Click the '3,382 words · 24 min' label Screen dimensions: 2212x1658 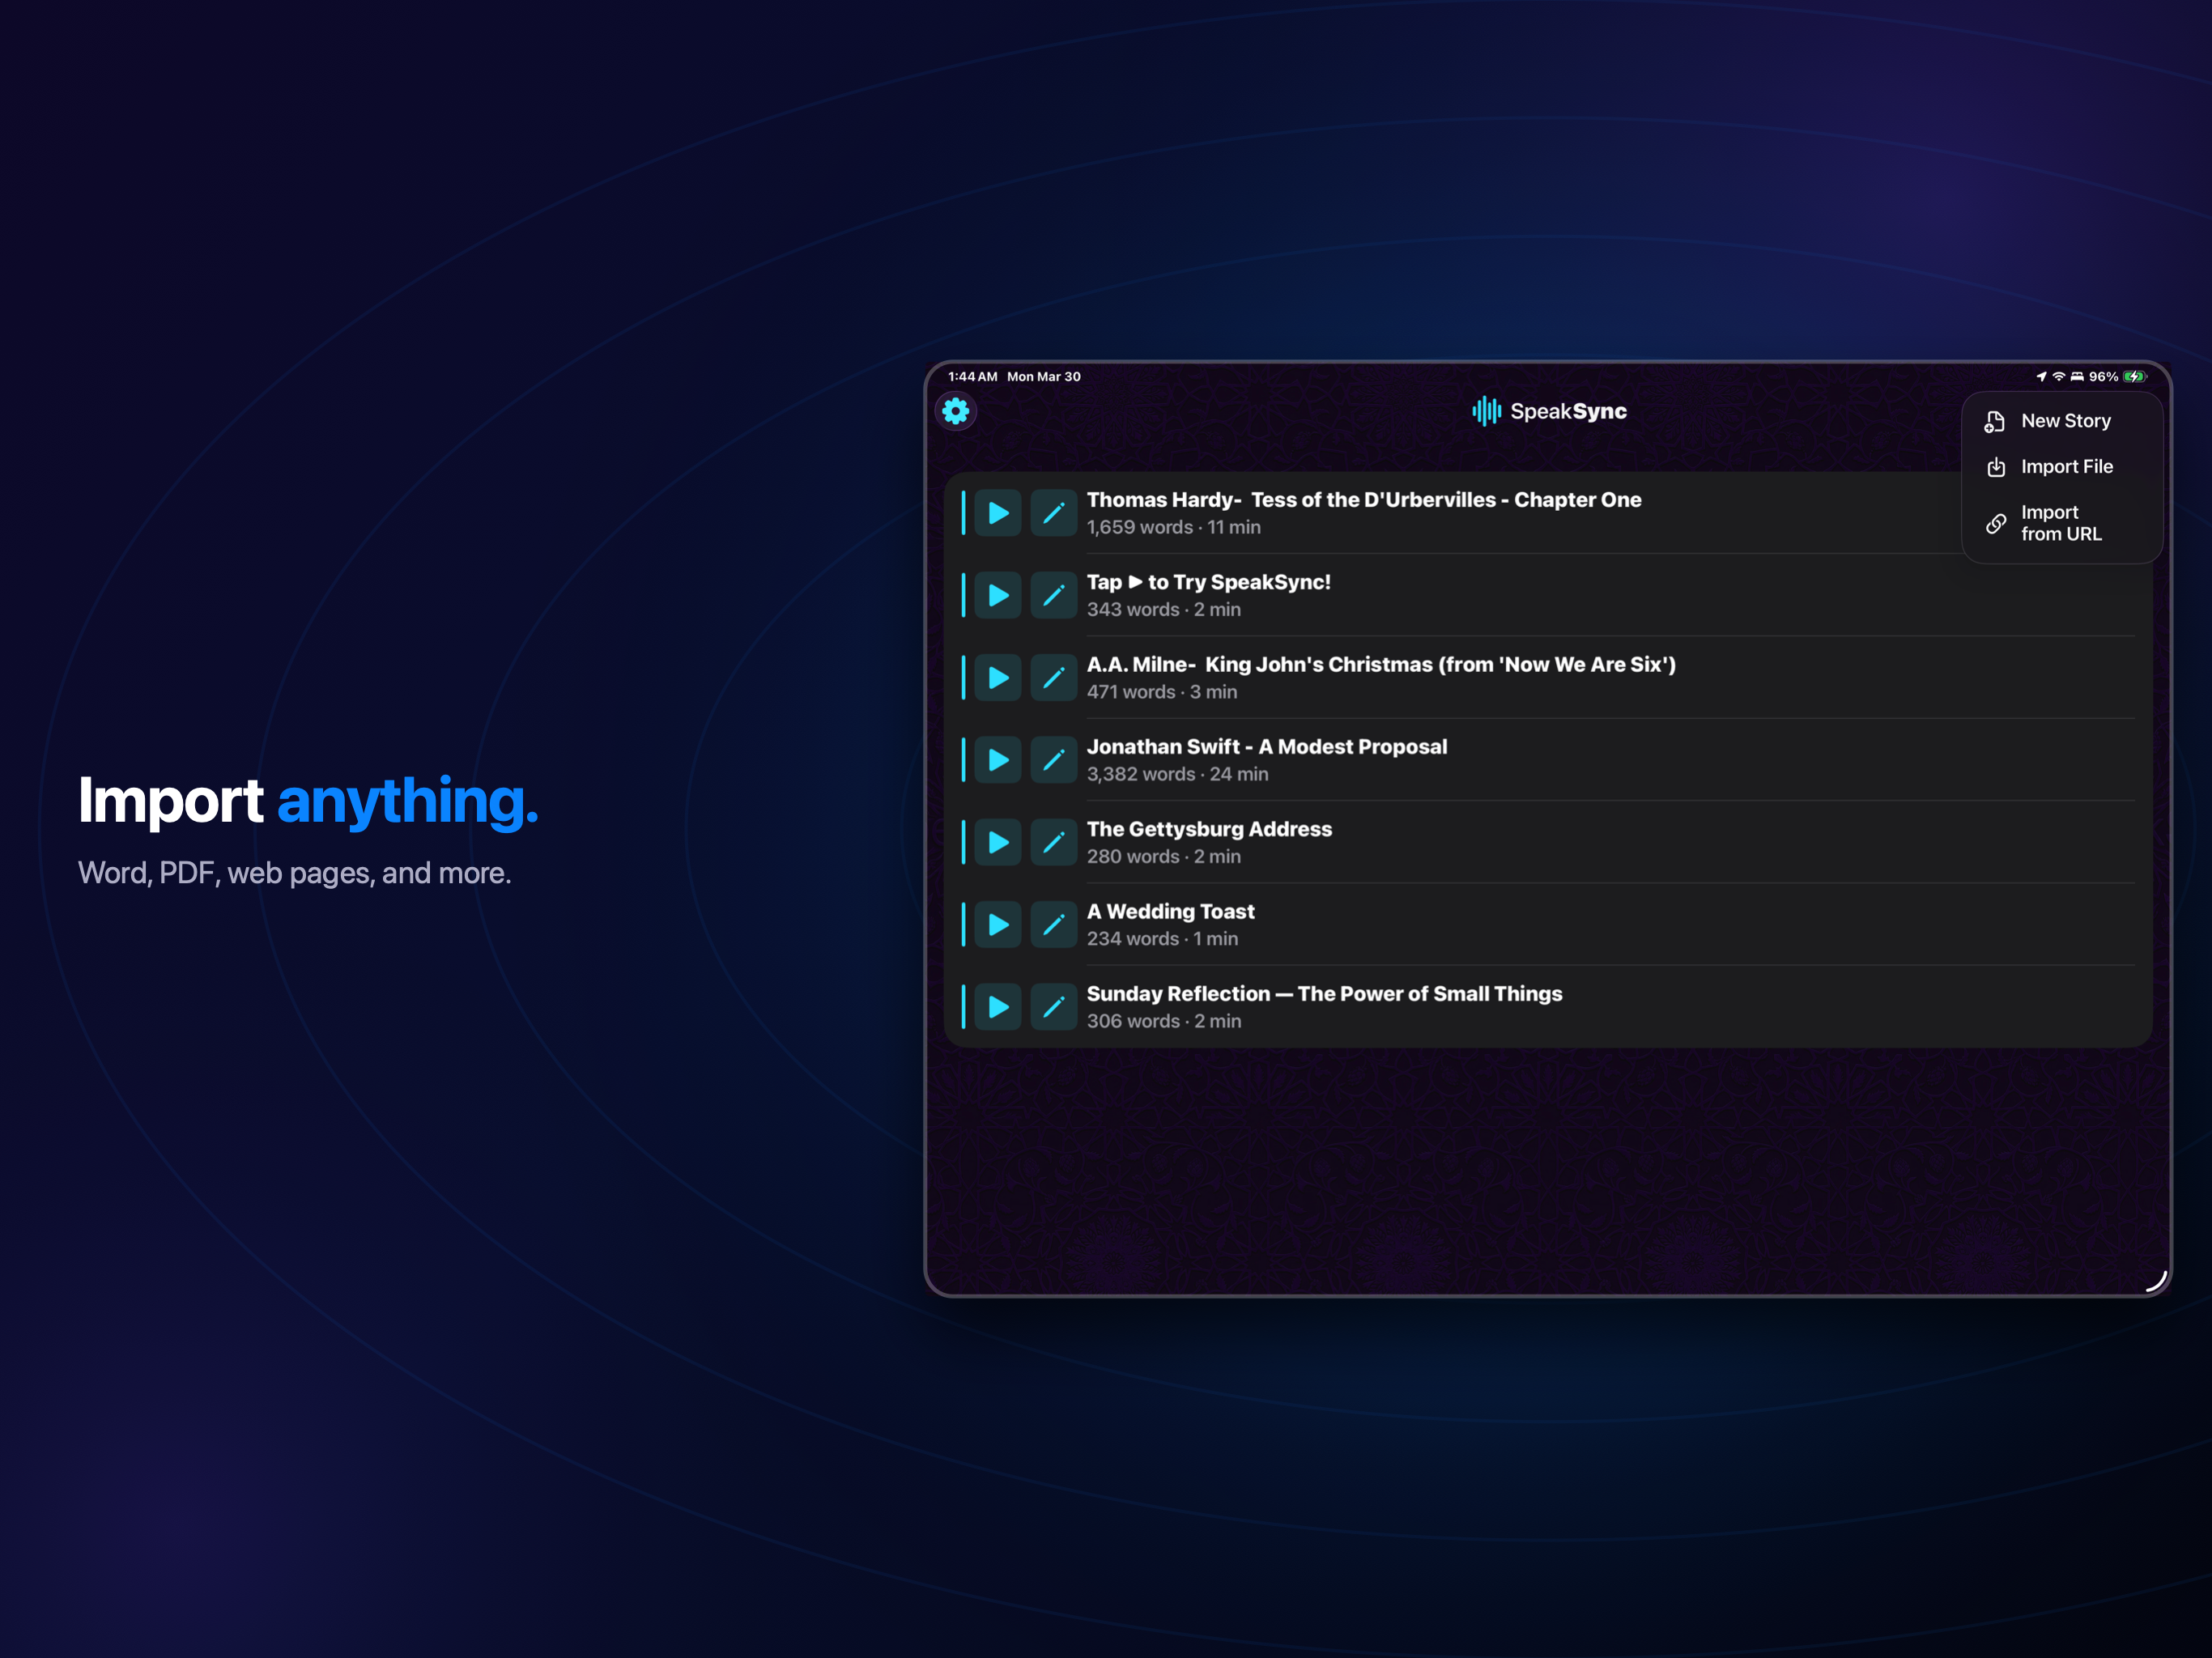click(1177, 774)
